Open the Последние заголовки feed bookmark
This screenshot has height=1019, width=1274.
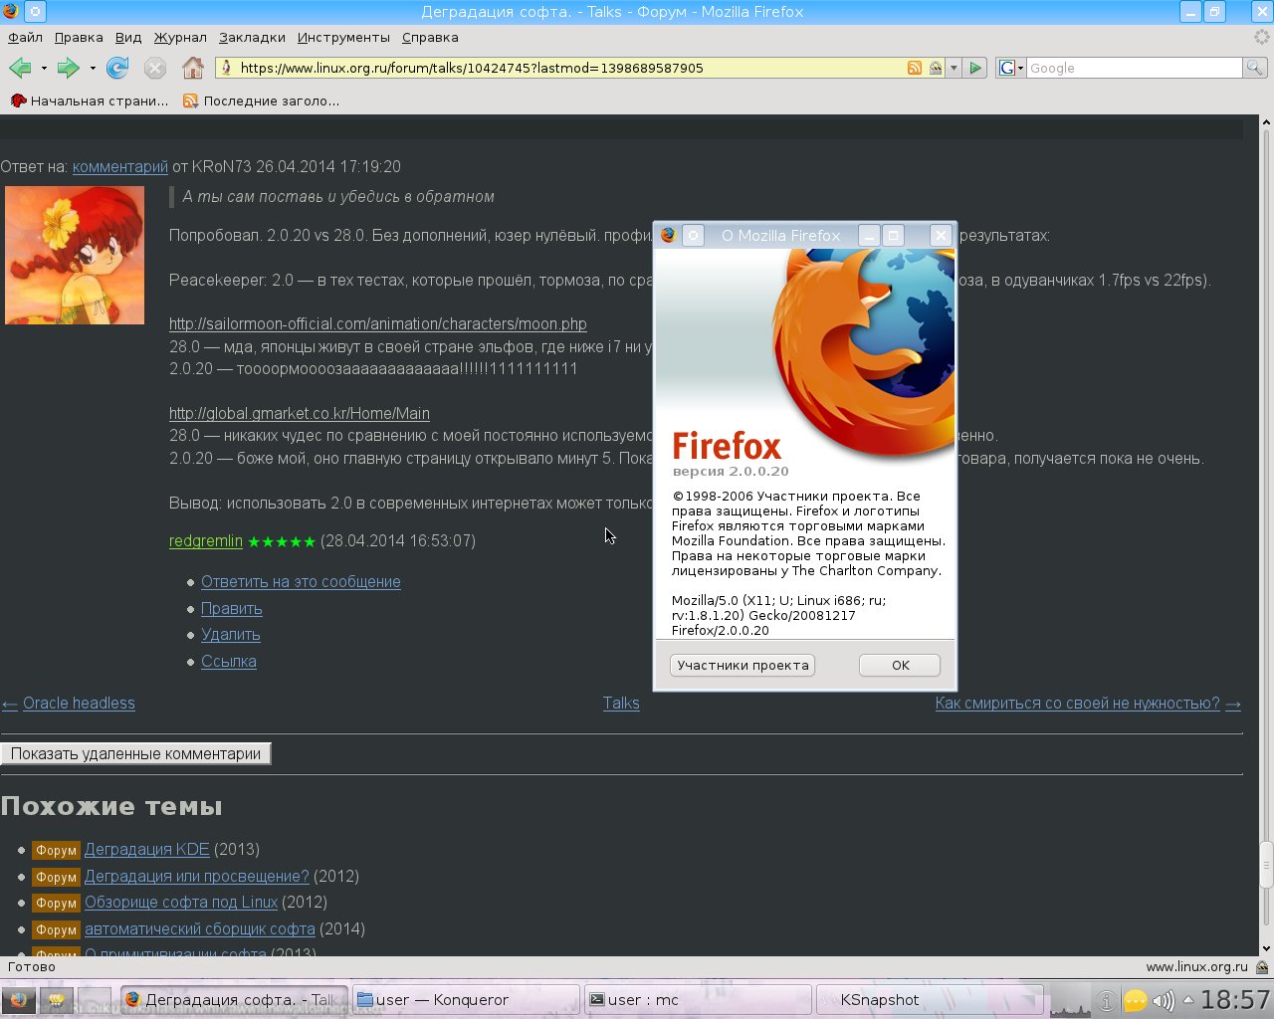point(262,101)
